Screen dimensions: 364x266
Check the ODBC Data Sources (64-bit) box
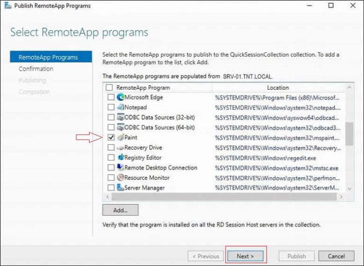click(x=111, y=127)
